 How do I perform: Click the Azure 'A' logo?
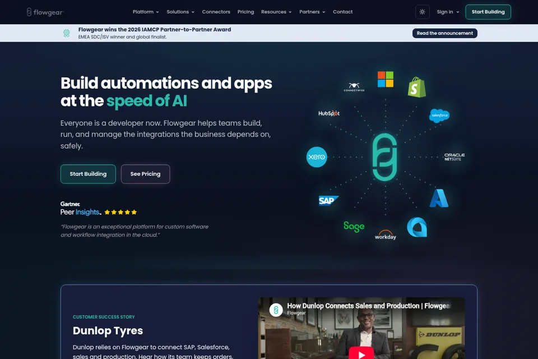click(439, 198)
